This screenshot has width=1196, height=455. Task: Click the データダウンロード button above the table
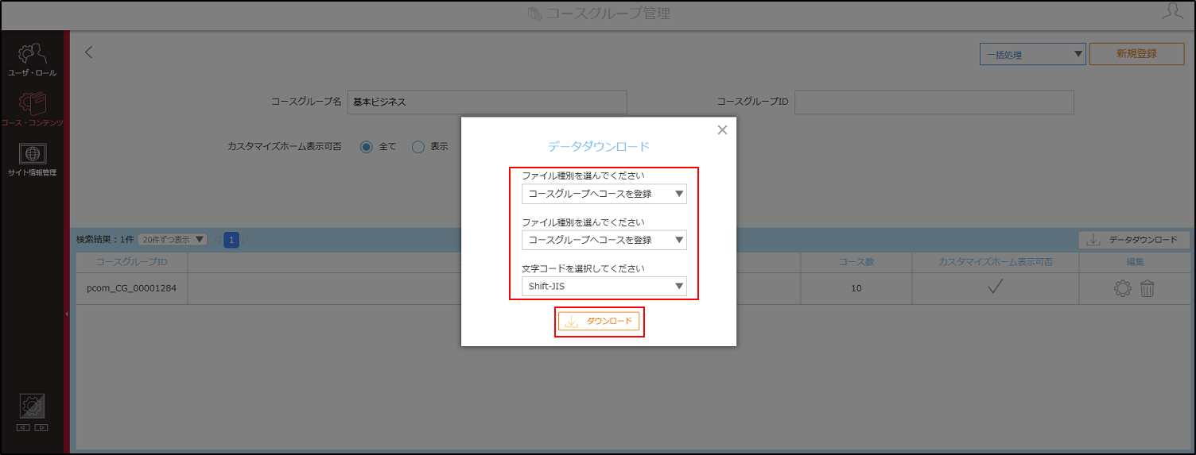(x=1134, y=240)
